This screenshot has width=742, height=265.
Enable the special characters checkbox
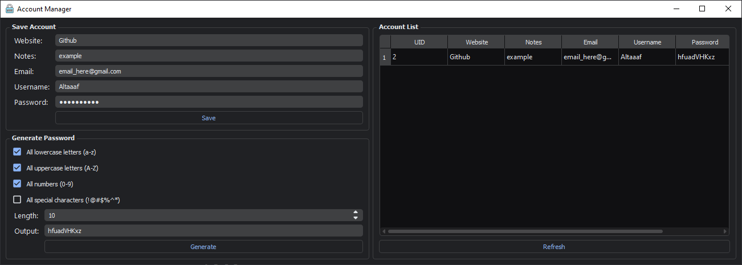click(x=17, y=199)
